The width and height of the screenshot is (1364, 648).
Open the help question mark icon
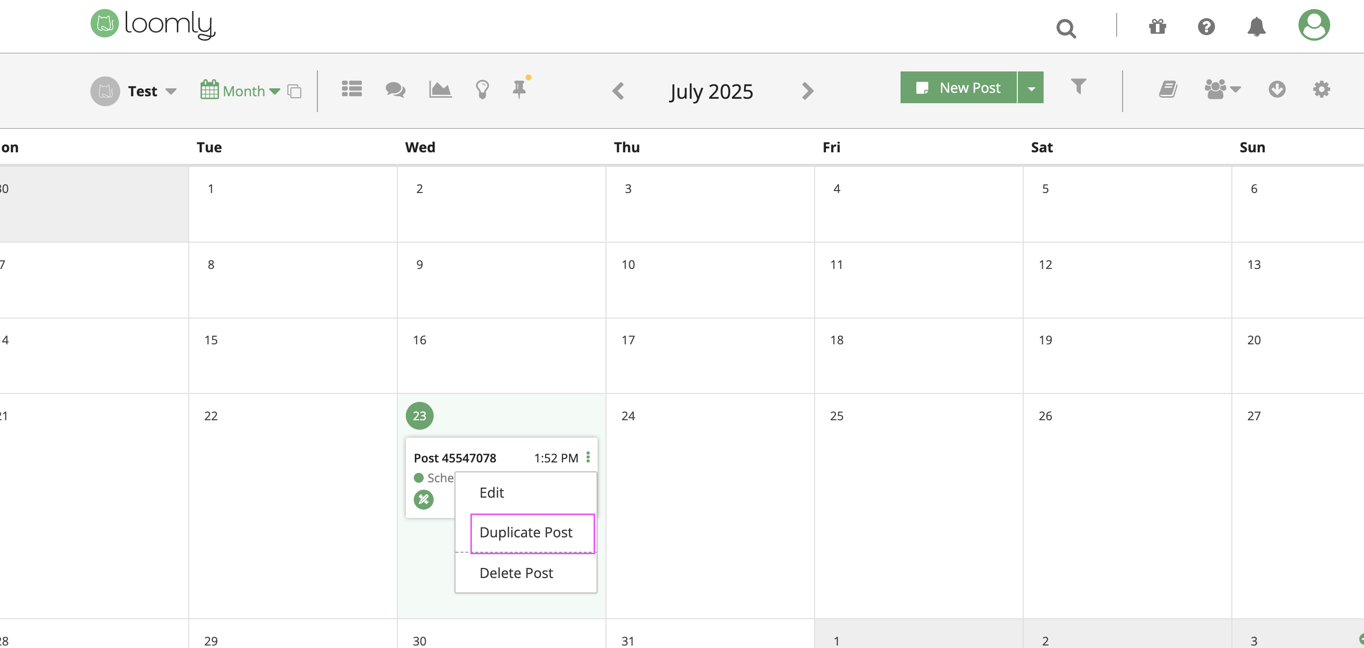click(x=1206, y=26)
